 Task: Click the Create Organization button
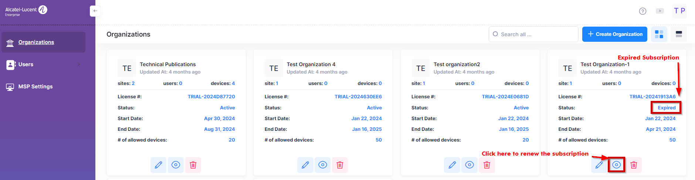click(x=614, y=34)
